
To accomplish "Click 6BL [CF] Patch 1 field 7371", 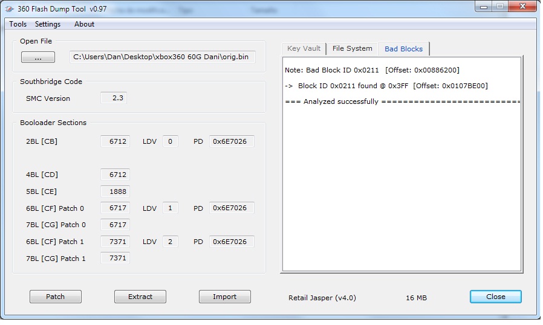I will click(x=115, y=242).
